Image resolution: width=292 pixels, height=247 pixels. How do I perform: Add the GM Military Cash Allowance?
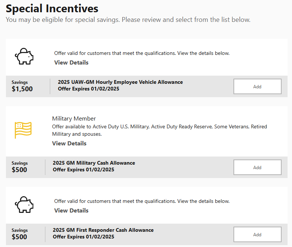pos(257,167)
